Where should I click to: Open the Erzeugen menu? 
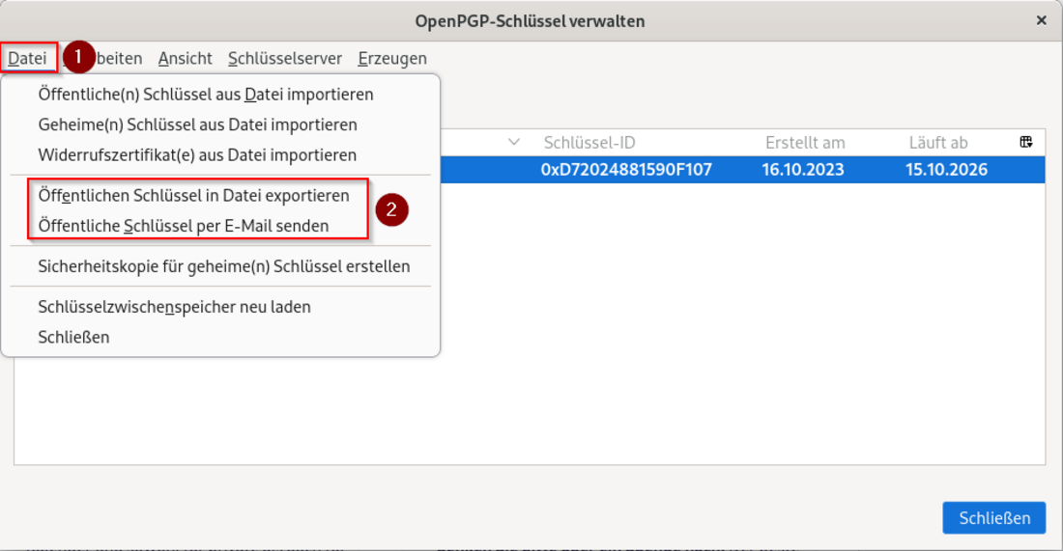[x=392, y=59]
